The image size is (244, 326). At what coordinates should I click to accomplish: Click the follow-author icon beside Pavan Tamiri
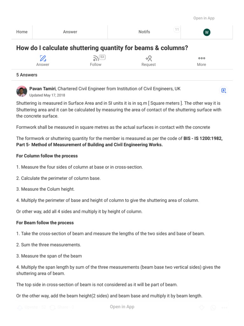[224, 90]
